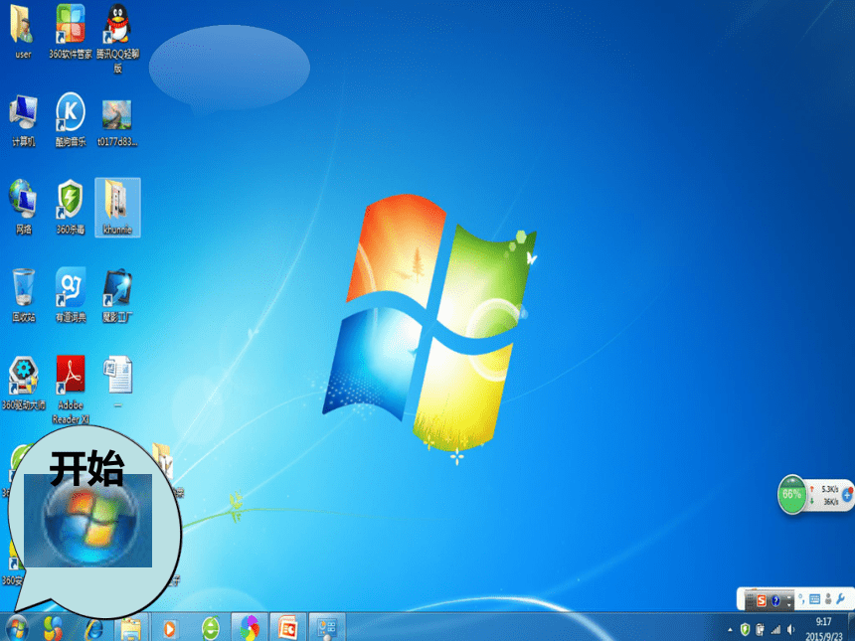855x641 pixels.
Task: Select the 酷狗音乐 shortcut
Action: [71, 120]
